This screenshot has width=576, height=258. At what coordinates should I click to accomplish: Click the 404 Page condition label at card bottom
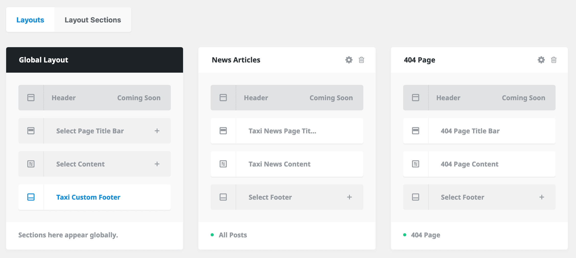(425, 235)
